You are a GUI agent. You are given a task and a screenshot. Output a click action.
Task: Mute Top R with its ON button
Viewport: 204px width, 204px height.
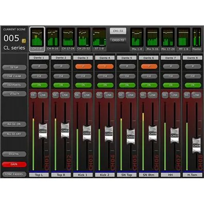pyautogui.click(x=61, y=85)
